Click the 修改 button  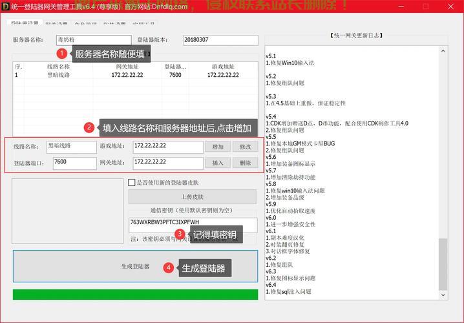tap(245, 147)
